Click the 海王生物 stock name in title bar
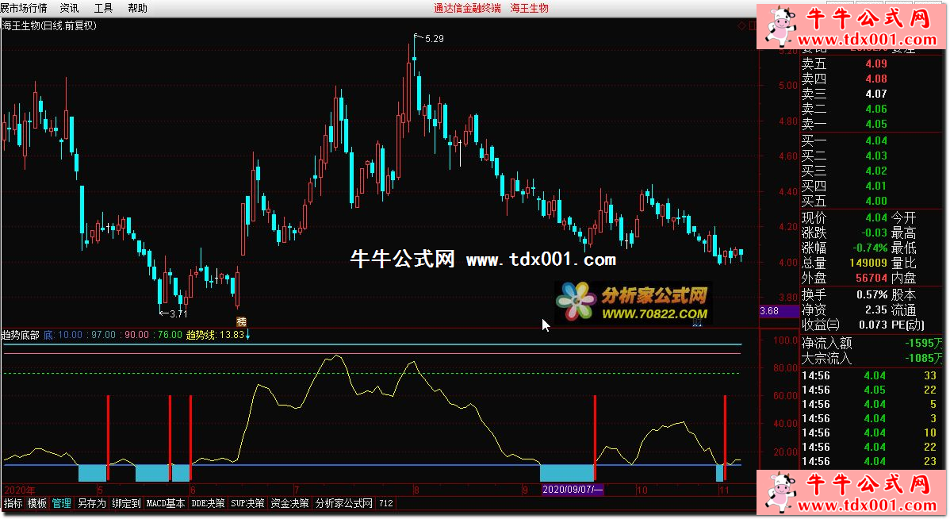Viewport: 950px width, 519px height. click(529, 8)
